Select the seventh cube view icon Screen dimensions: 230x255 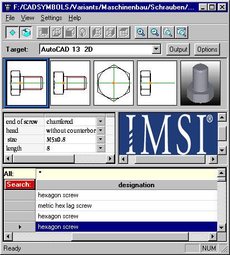tap(124, 33)
